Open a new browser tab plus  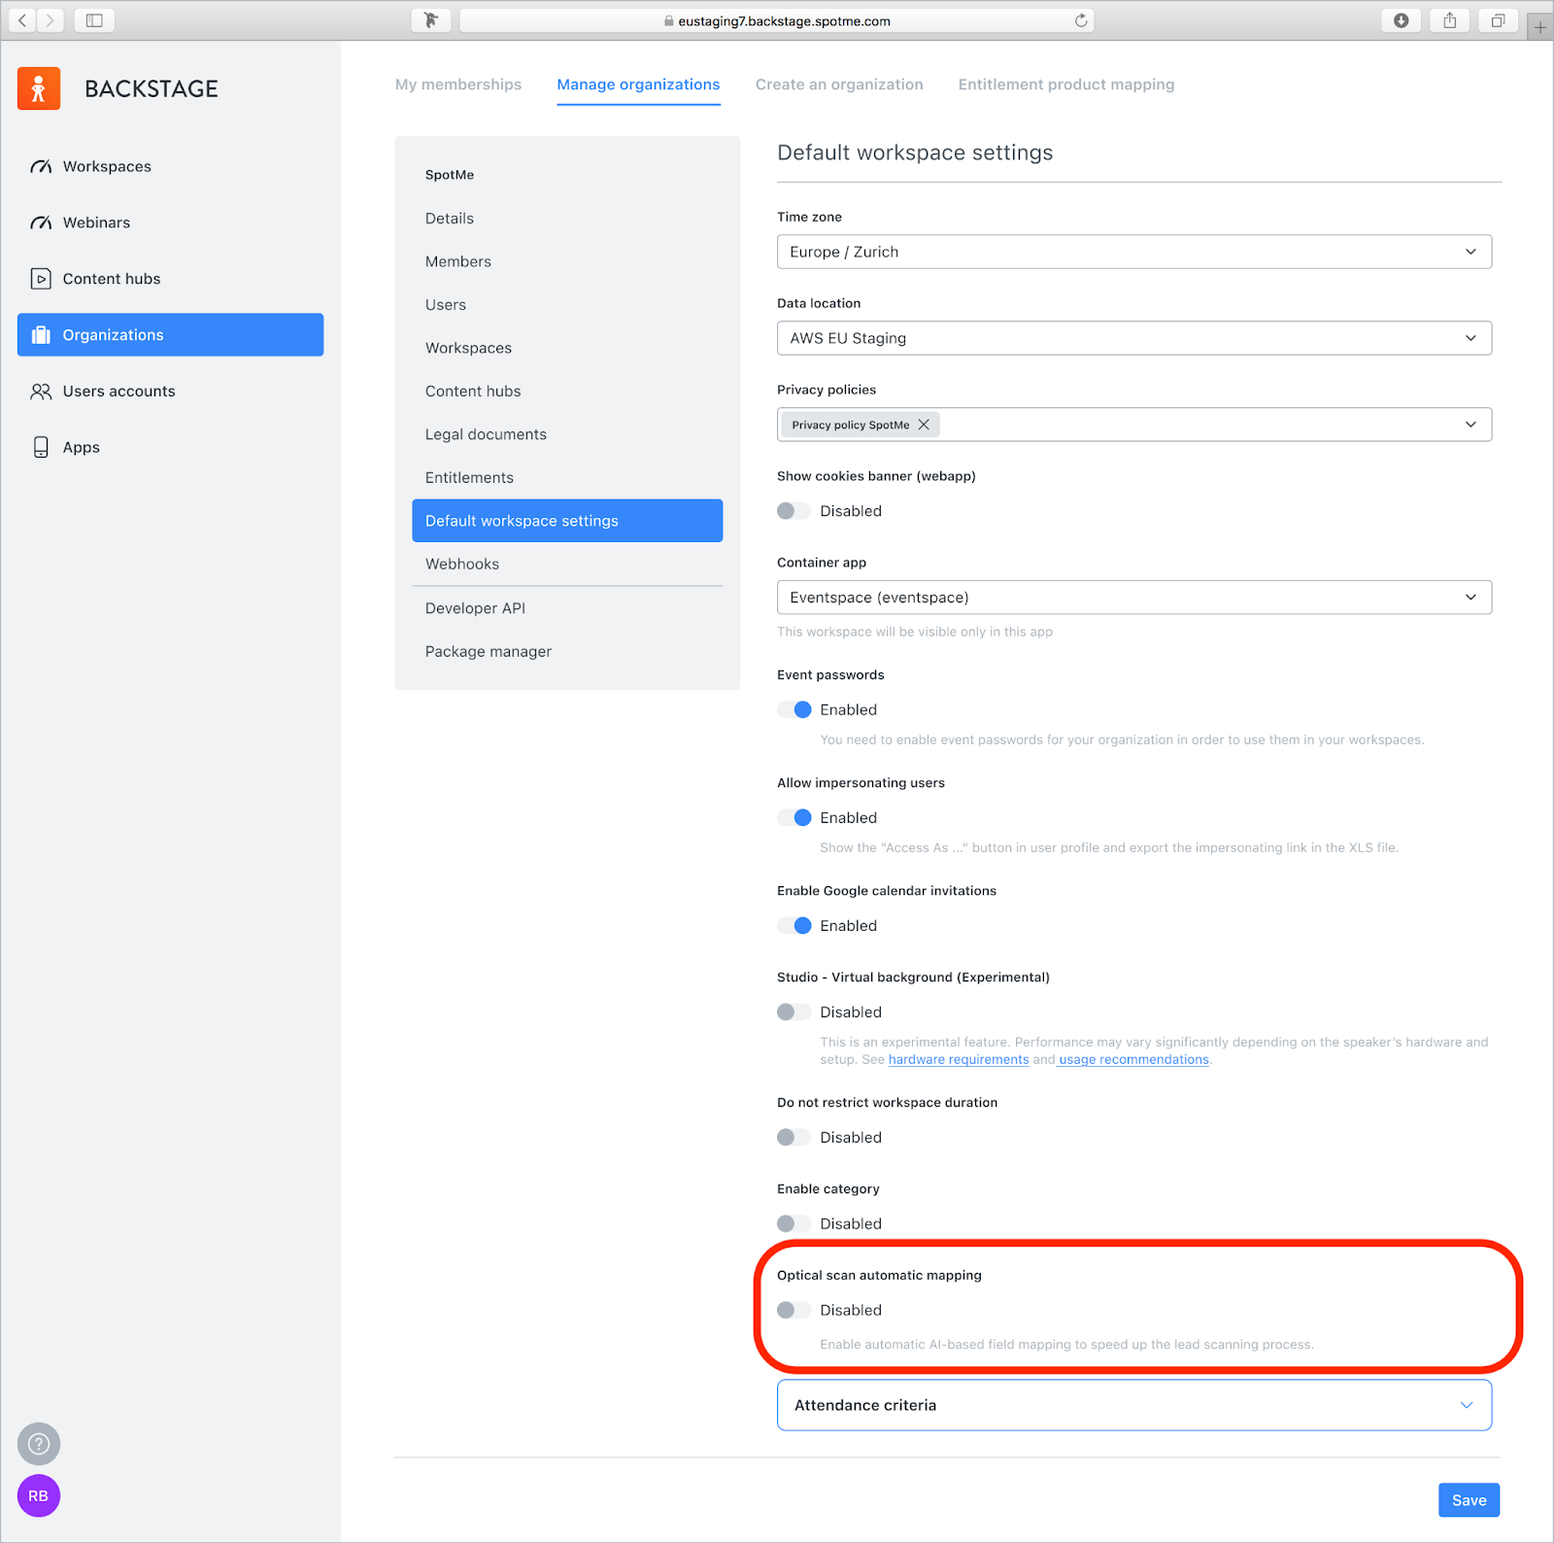pos(1540,27)
